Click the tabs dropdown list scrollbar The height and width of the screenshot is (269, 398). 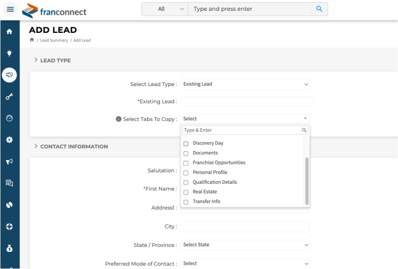click(307, 180)
